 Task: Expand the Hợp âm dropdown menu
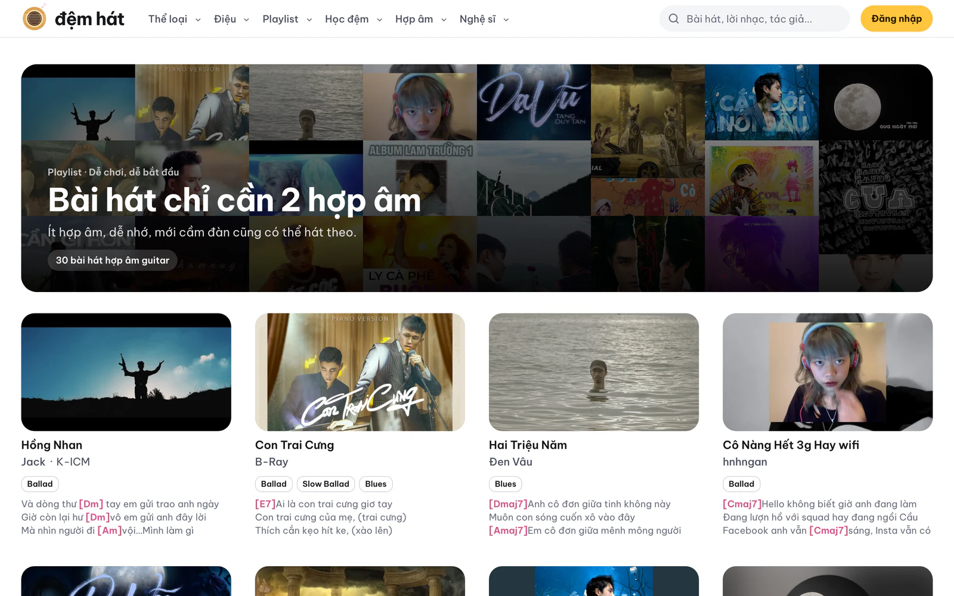[x=421, y=19]
